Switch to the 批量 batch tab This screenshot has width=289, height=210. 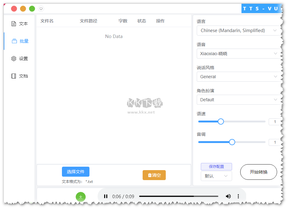[x=20, y=41]
